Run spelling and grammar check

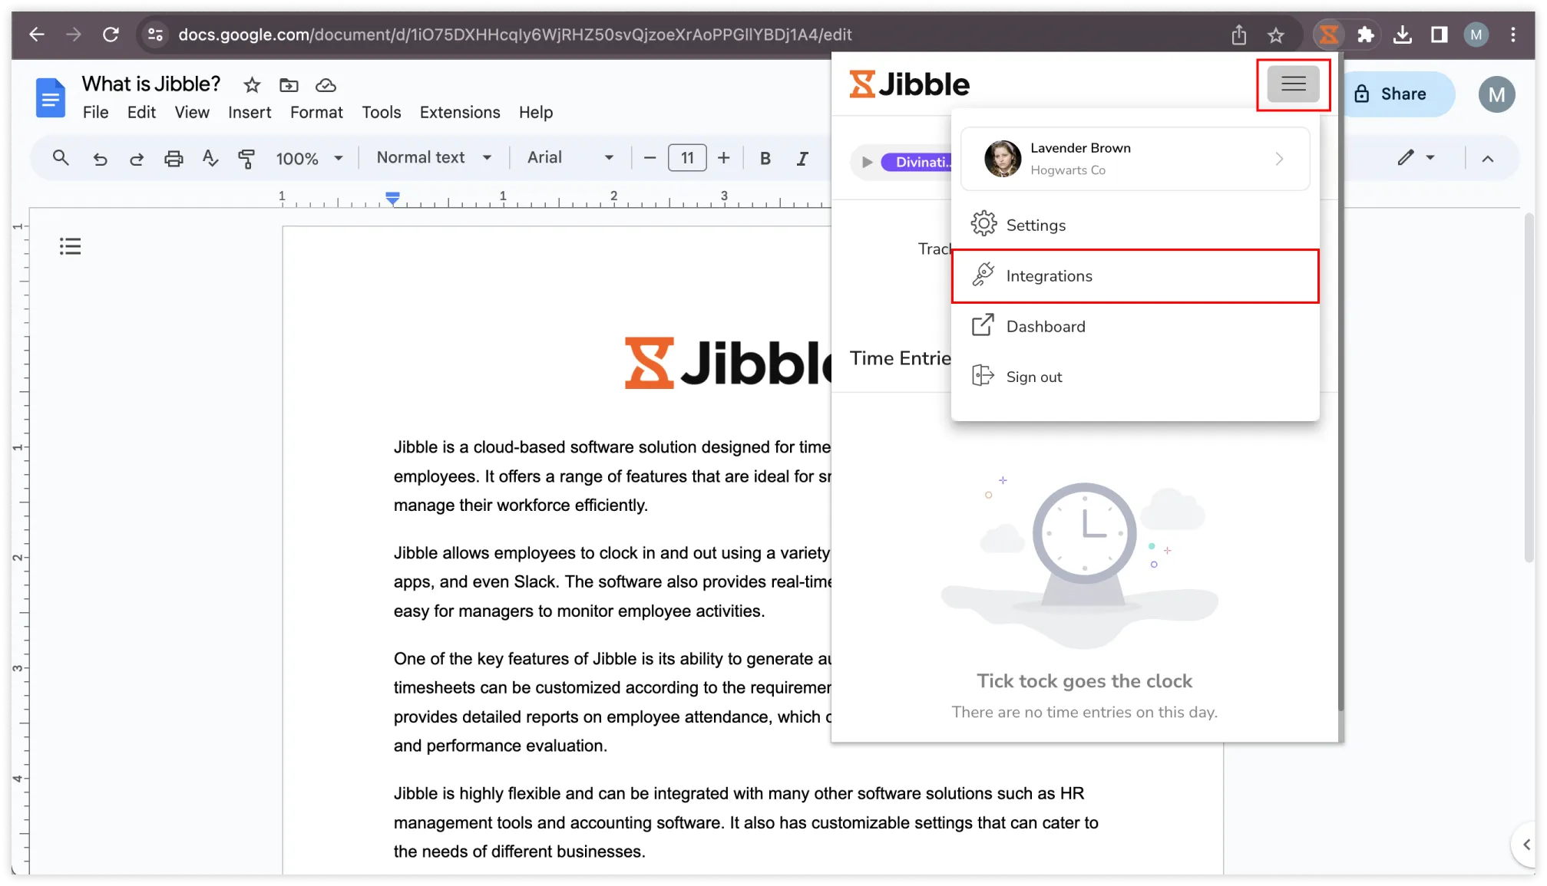pos(210,158)
